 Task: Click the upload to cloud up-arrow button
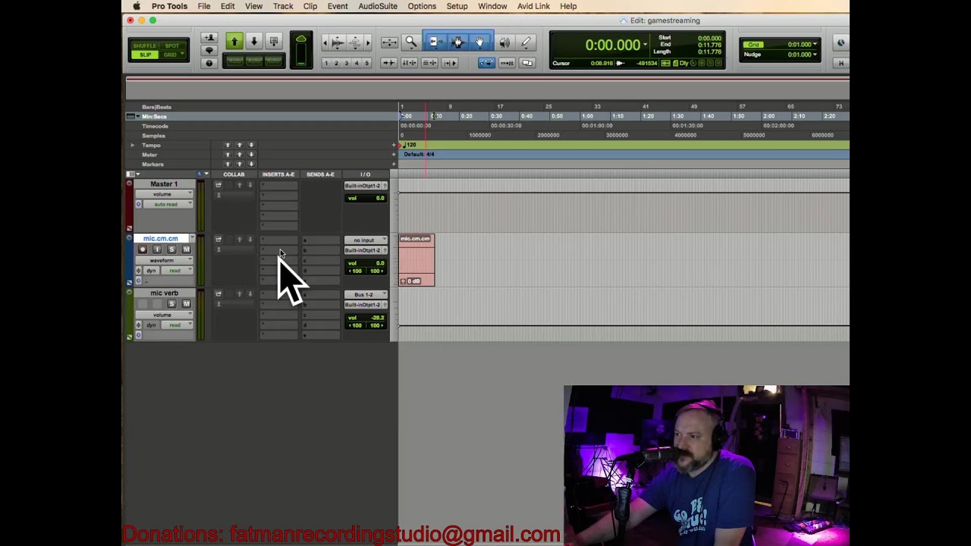(234, 42)
